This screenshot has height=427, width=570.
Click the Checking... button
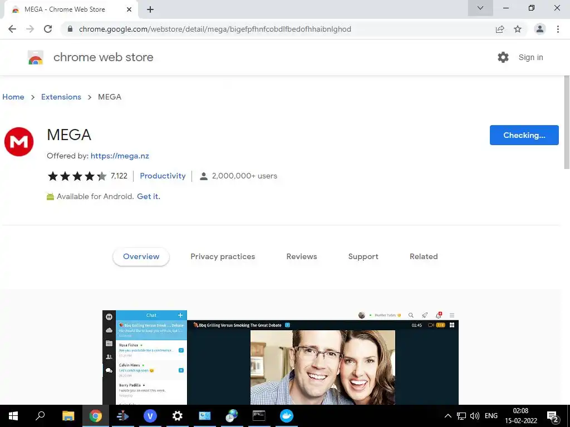[x=524, y=135]
